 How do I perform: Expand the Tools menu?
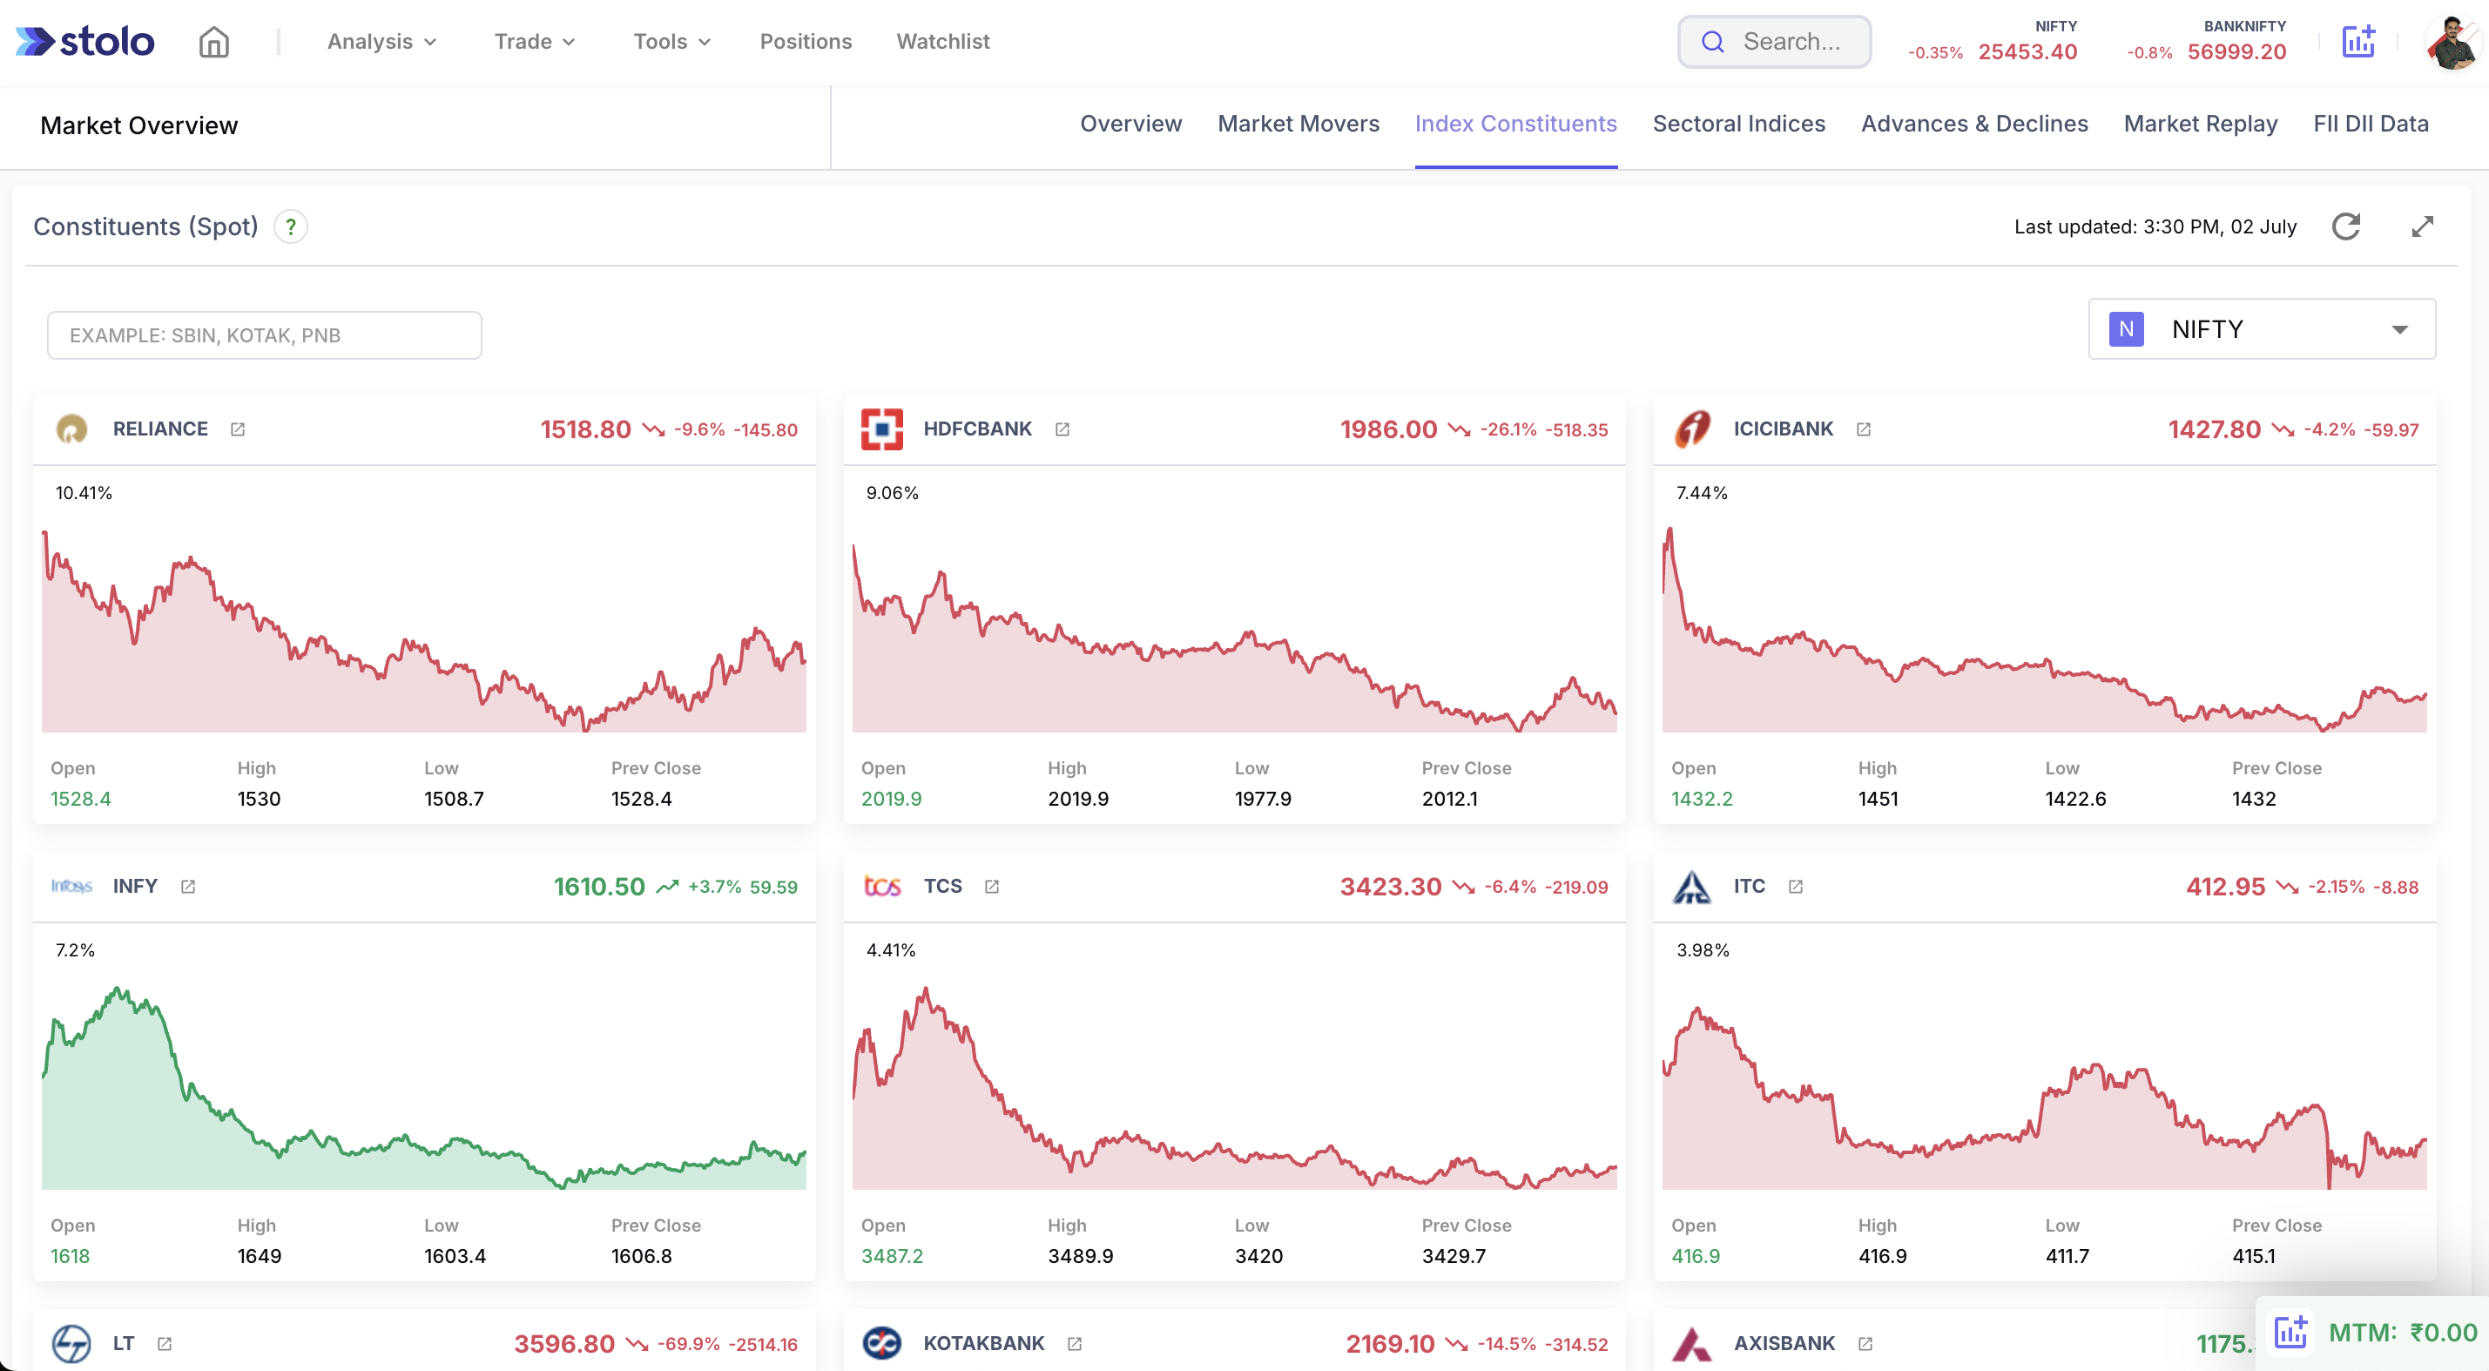672,42
